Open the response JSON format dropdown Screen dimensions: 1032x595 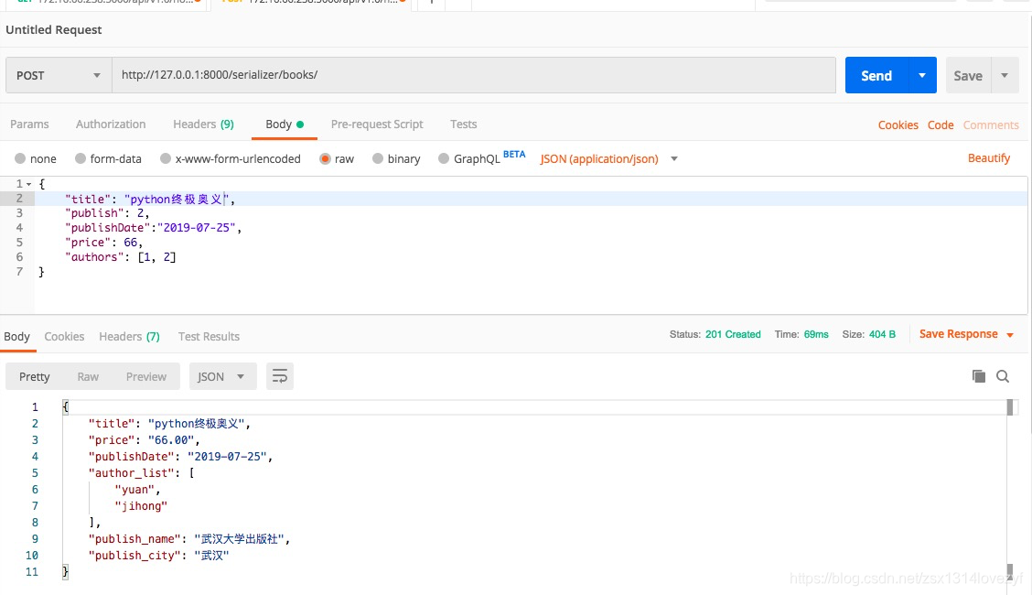click(x=222, y=376)
